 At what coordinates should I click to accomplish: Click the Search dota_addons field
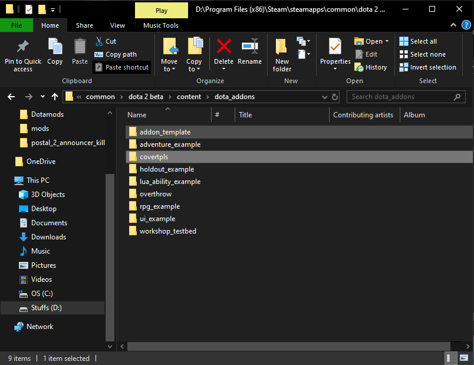406,97
